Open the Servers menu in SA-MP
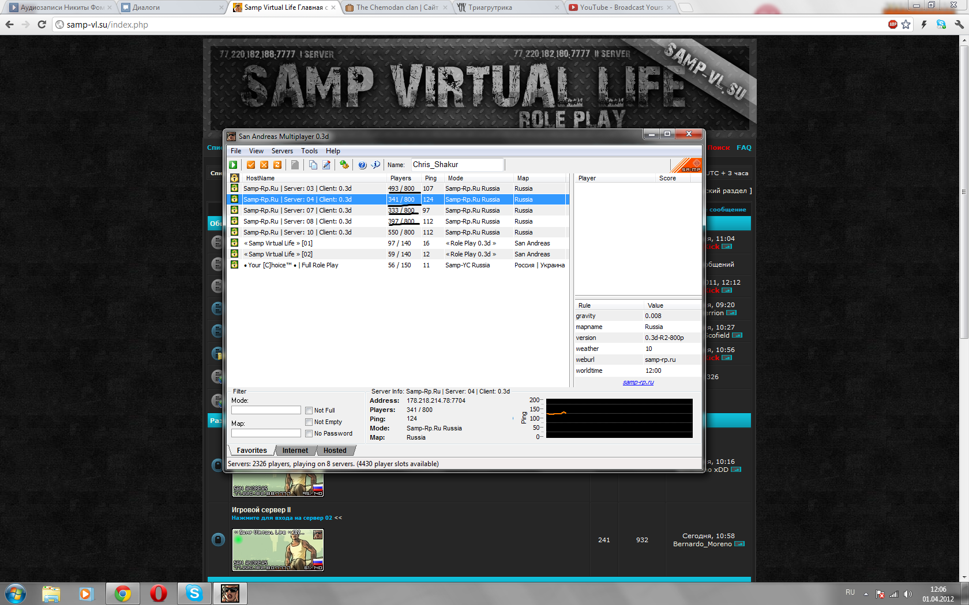Screen dimensions: 969x605 282,151
